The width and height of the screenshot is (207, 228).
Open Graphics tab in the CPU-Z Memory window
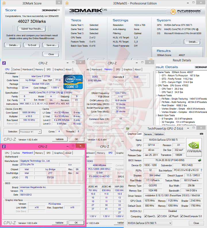pyautogui.click(x=128, y=69)
